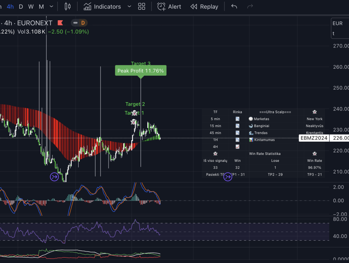Click the ghost icon overlapping Target 1
Image resolution: width=349 pixels, height=263 pixels.
coord(134,113)
